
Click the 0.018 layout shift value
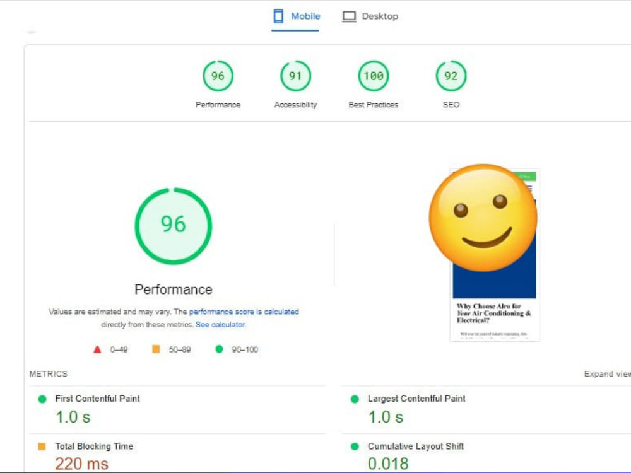[x=388, y=464]
